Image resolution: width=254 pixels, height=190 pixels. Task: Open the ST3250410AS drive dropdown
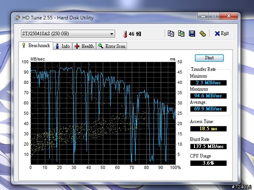[68, 34]
